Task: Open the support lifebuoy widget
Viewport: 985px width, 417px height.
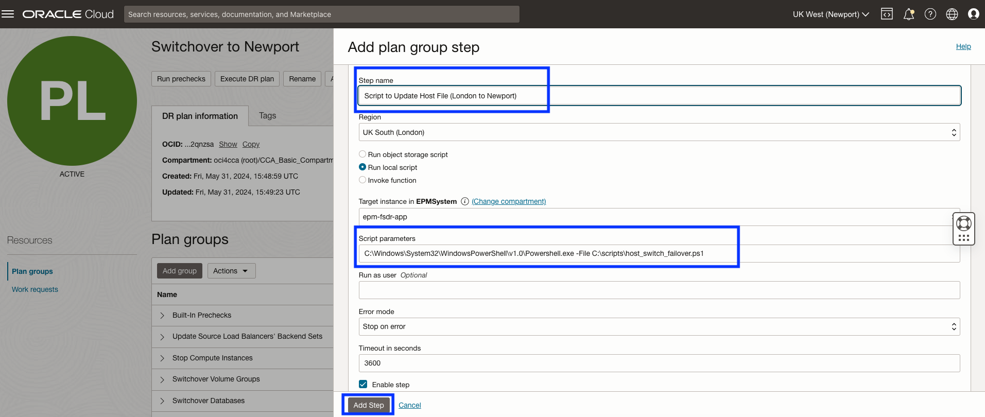Action: point(964,223)
